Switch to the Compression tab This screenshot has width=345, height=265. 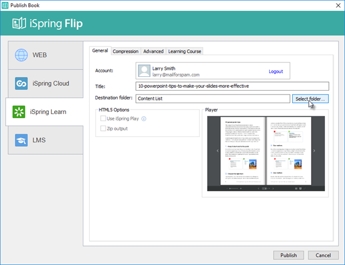pyautogui.click(x=125, y=52)
